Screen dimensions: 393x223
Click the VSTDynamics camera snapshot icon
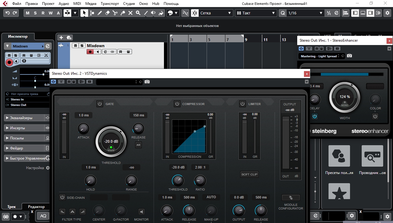point(147,82)
